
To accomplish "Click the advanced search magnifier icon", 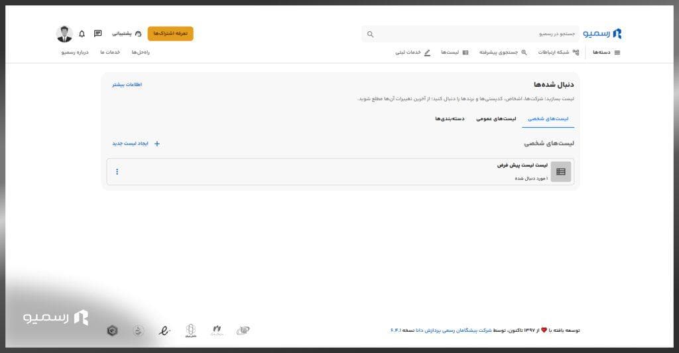I will (x=524, y=52).
